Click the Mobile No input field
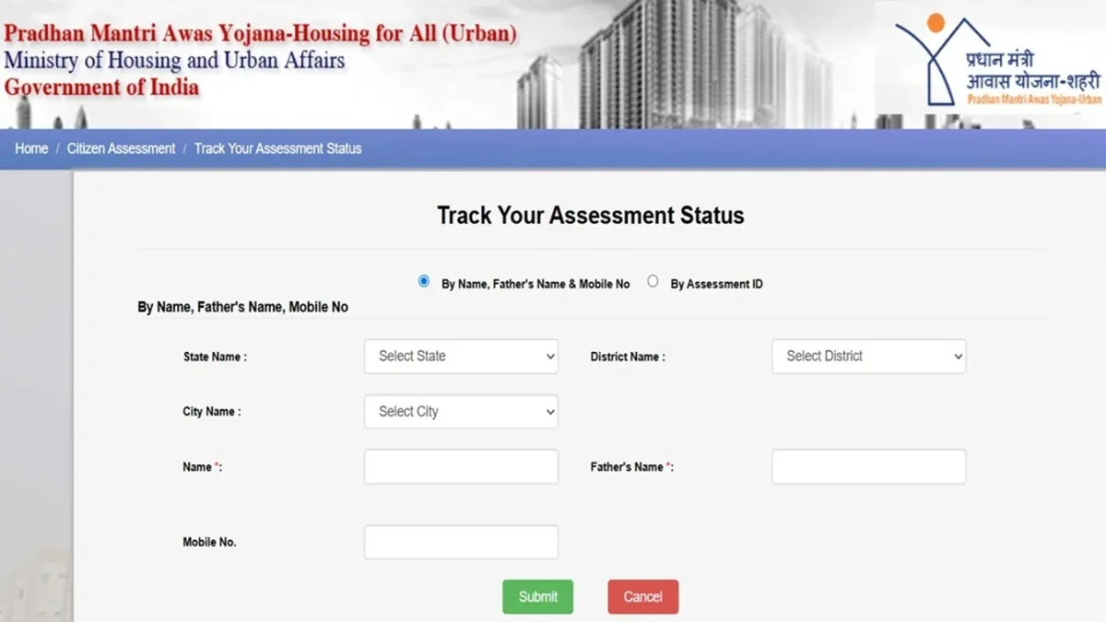Image resolution: width=1106 pixels, height=622 pixels. coord(461,542)
